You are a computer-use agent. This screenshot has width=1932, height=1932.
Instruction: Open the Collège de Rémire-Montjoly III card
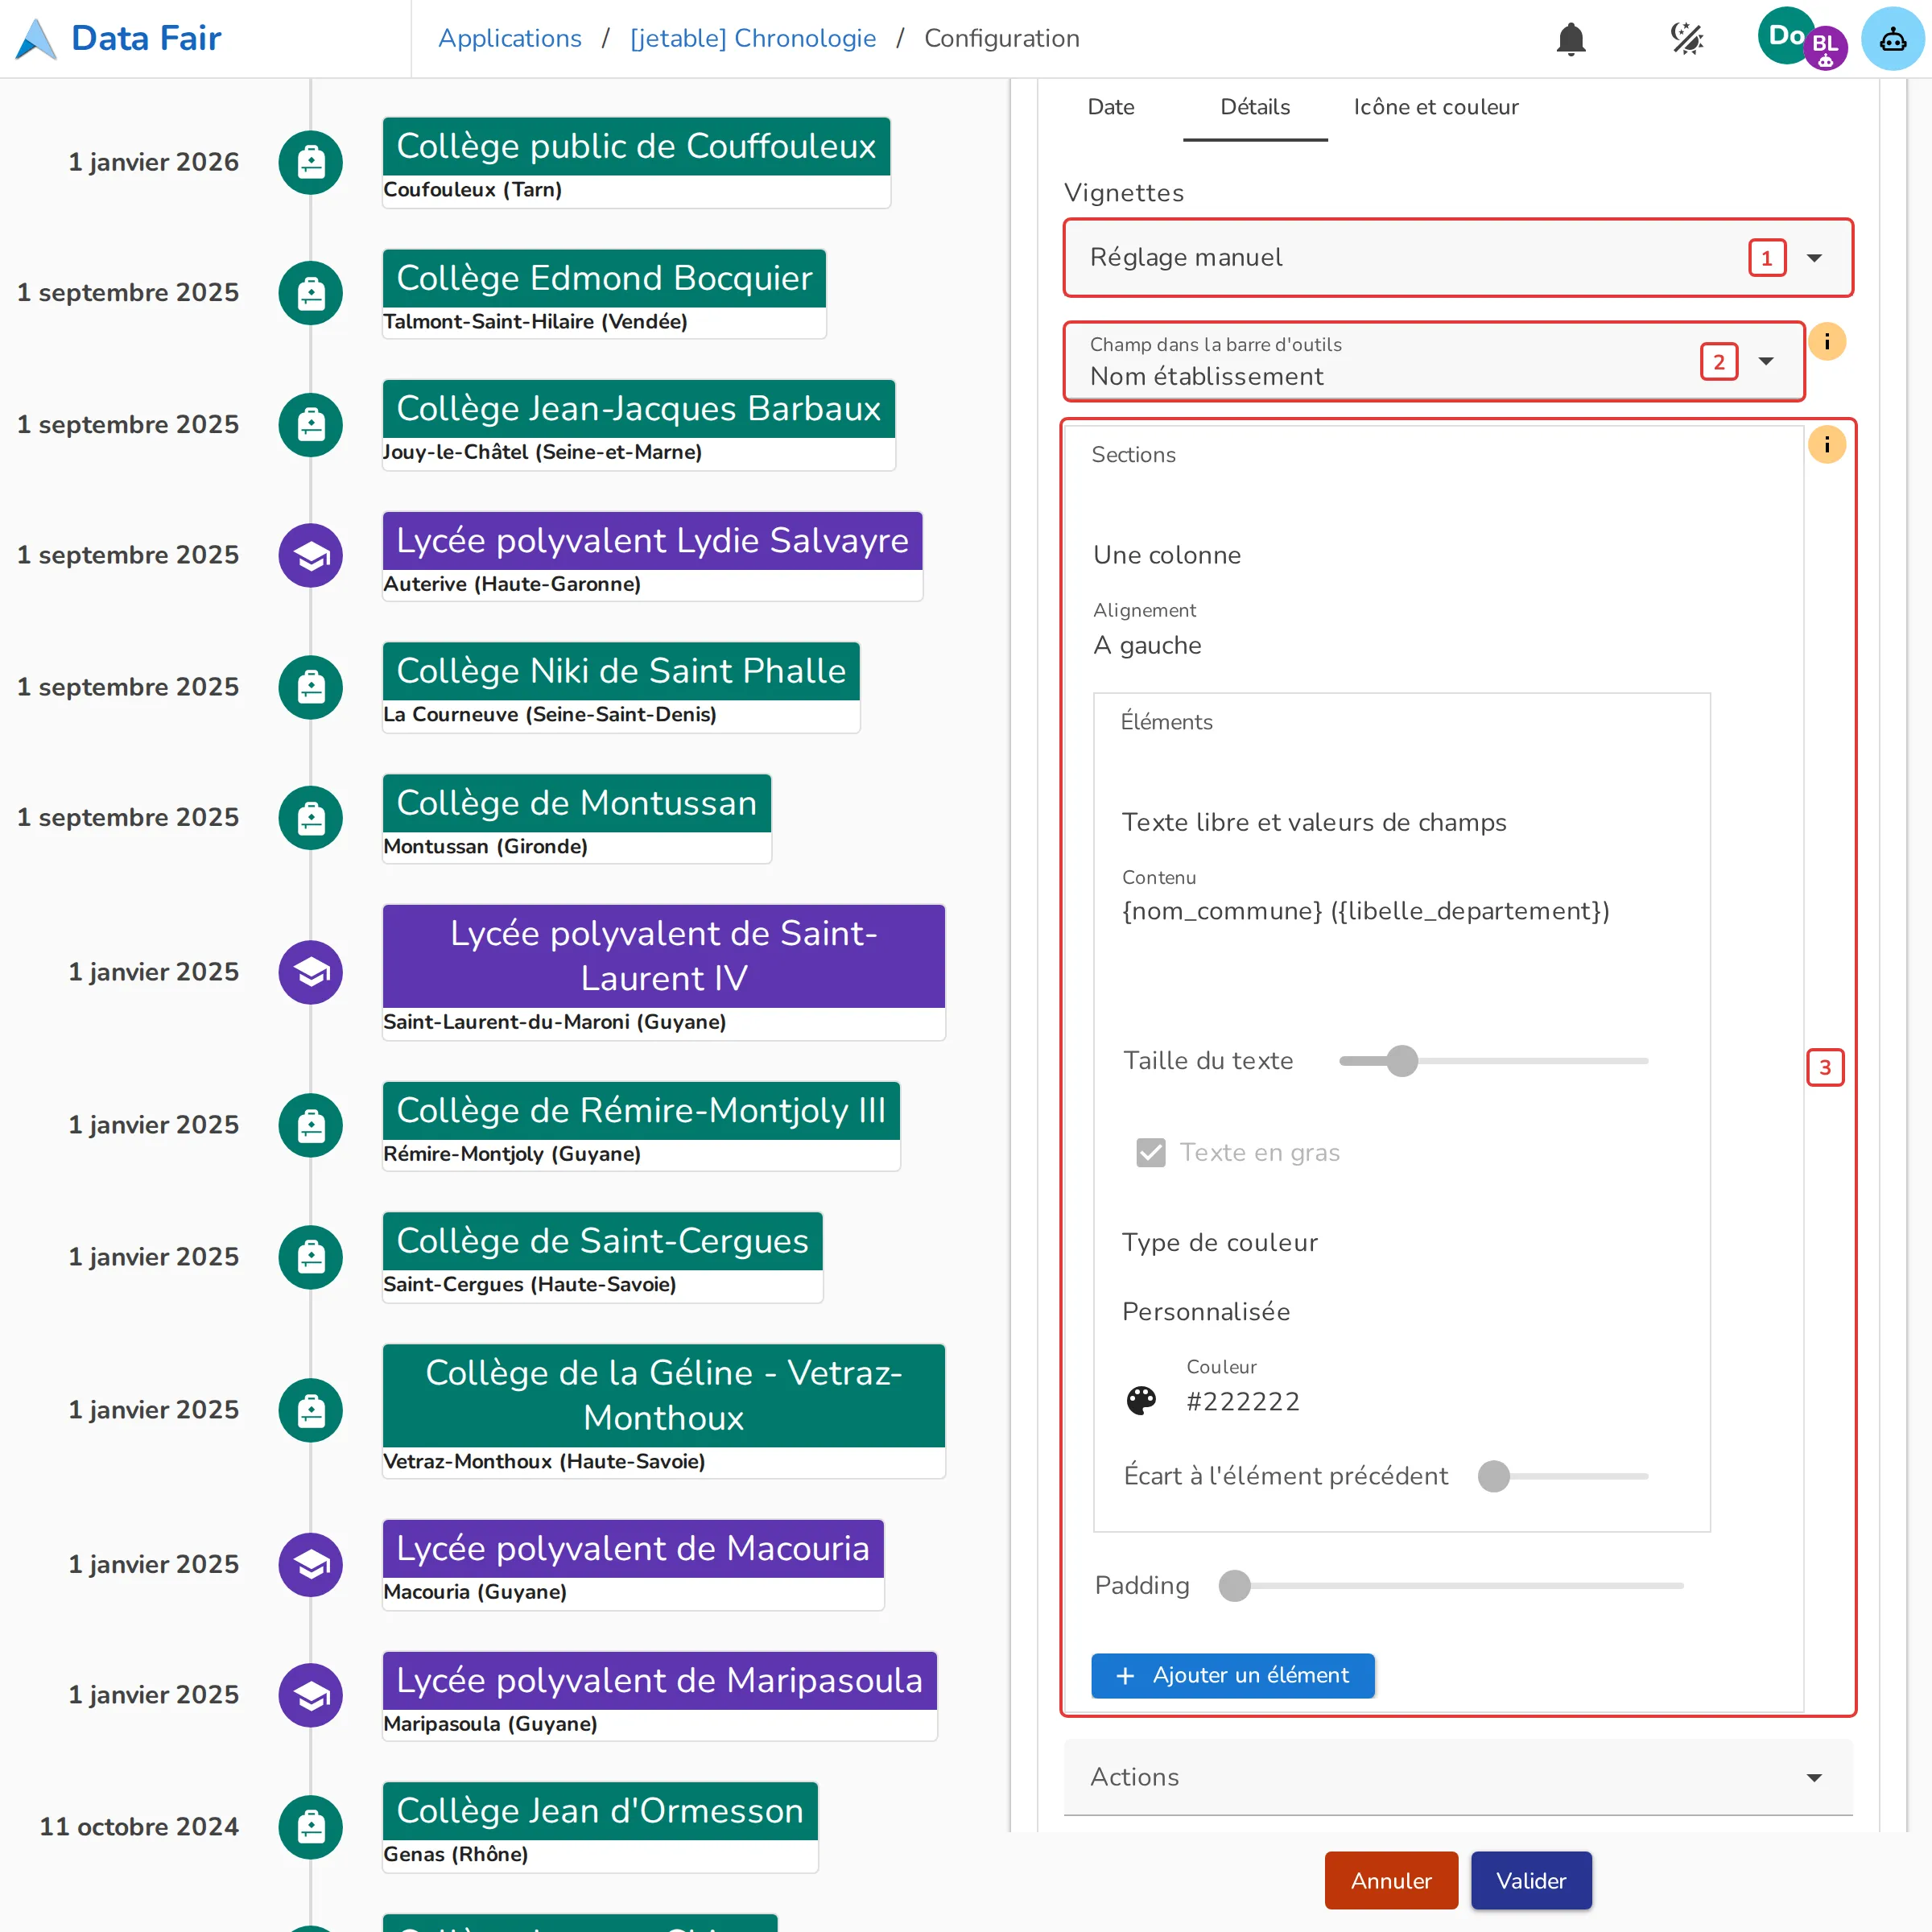point(641,1126)
